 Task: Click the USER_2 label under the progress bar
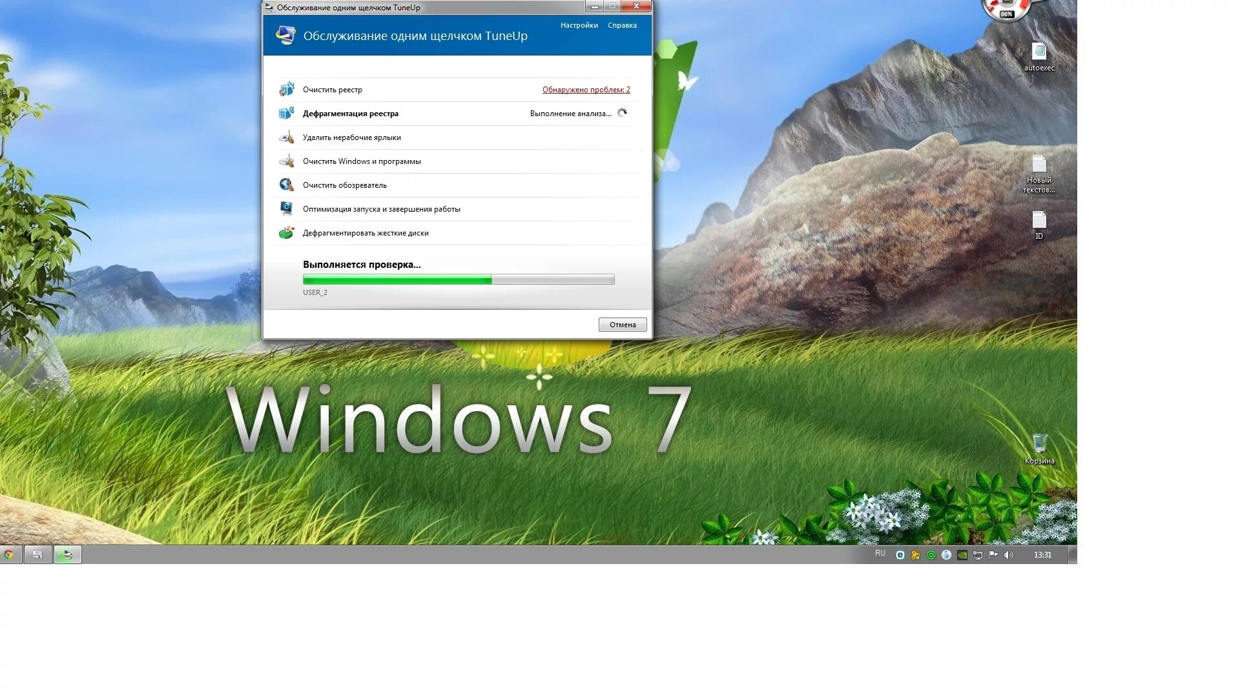tap(315, 292)
